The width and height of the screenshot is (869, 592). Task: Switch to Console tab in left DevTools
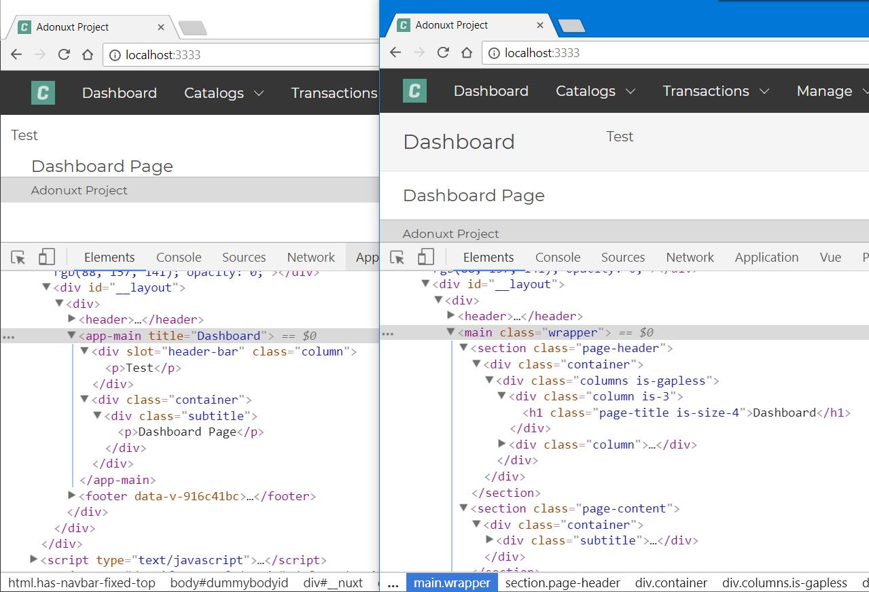179,258
